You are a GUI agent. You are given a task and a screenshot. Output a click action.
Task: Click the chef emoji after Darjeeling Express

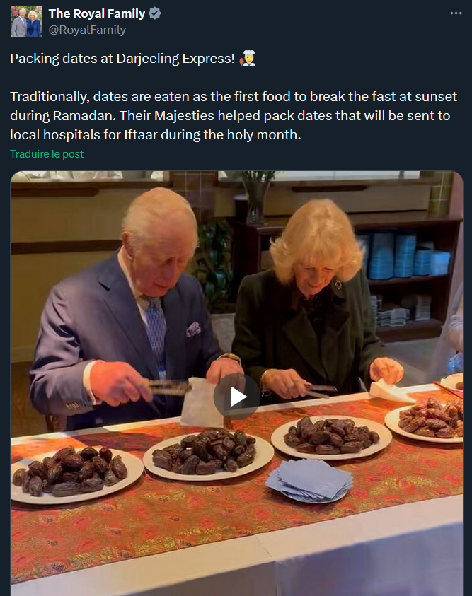coord(248,59)
